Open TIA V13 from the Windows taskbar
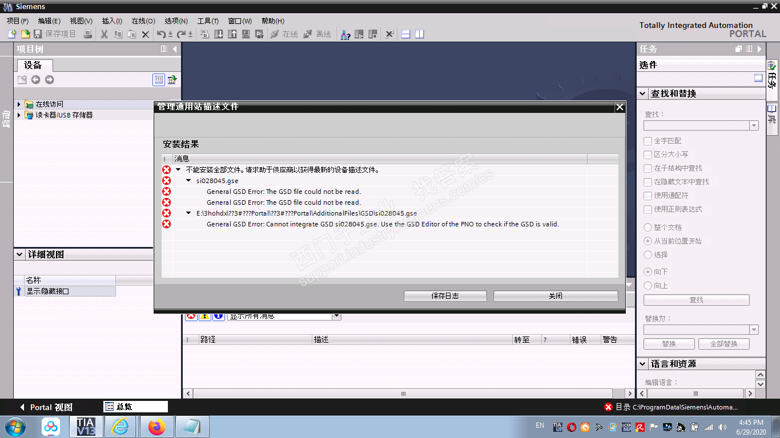 click(86, 427)
